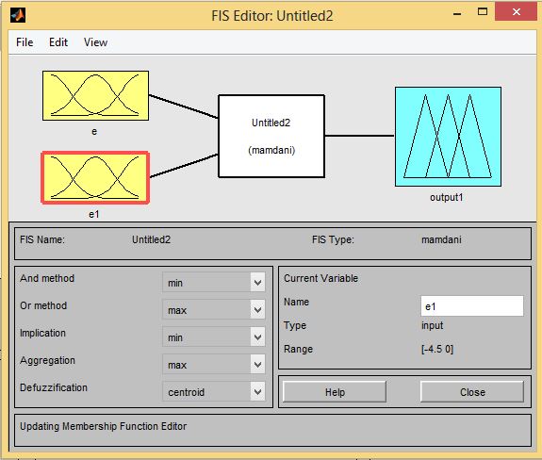
Task: Select the input variable e block
Action: coord(95,96)
